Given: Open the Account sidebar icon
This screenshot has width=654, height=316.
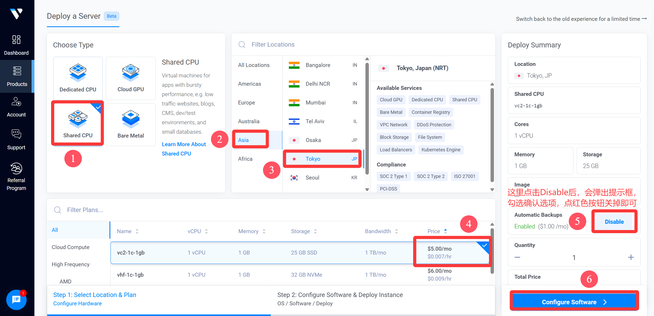Looking at the screenshot, I should [x=16, y=102].
